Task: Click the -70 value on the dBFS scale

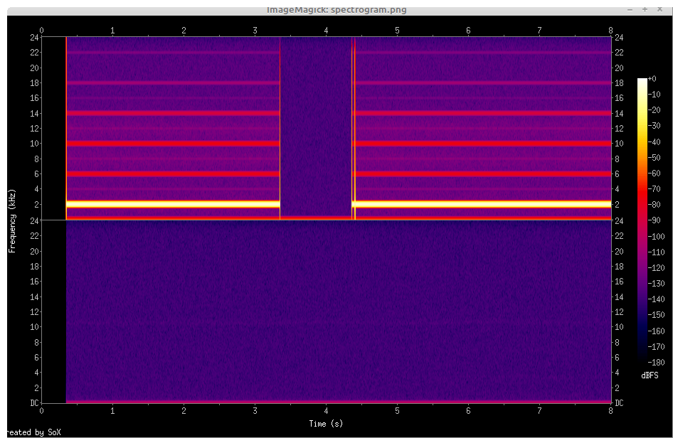Action: tap(654, 189)
